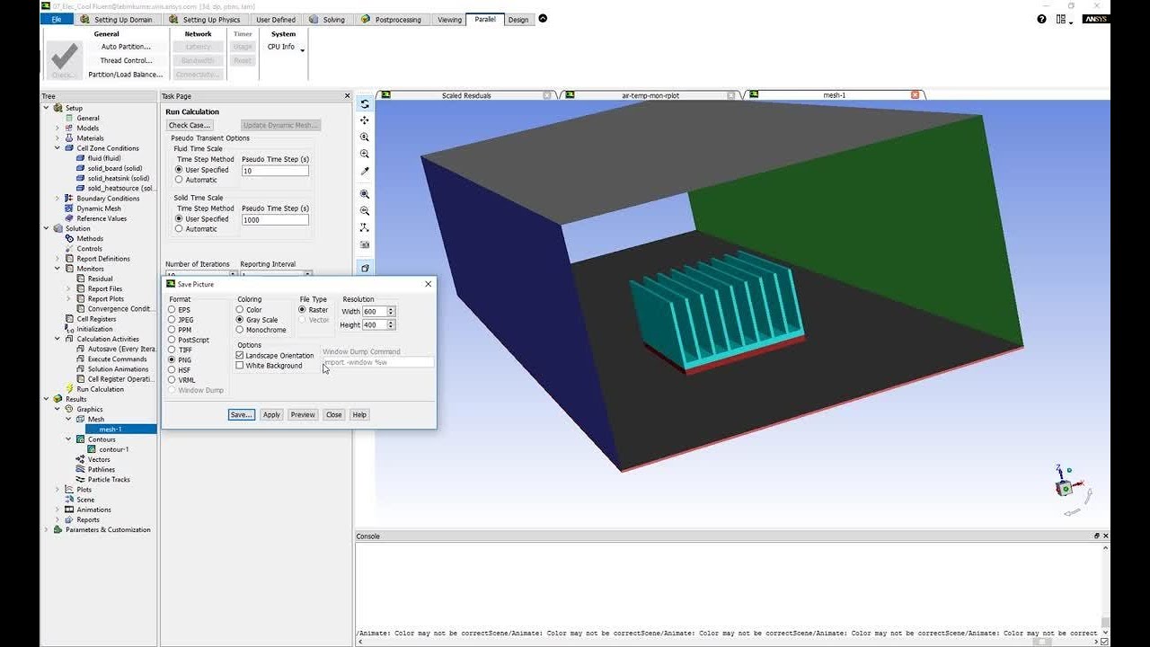This screenshot has width=1150, height=647.
Task: Open CPU Info dropdown arrow
Action: point(302,50)
